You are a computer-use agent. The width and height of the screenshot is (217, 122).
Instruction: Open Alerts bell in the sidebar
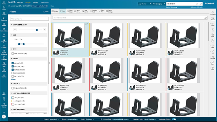(4, 93)
